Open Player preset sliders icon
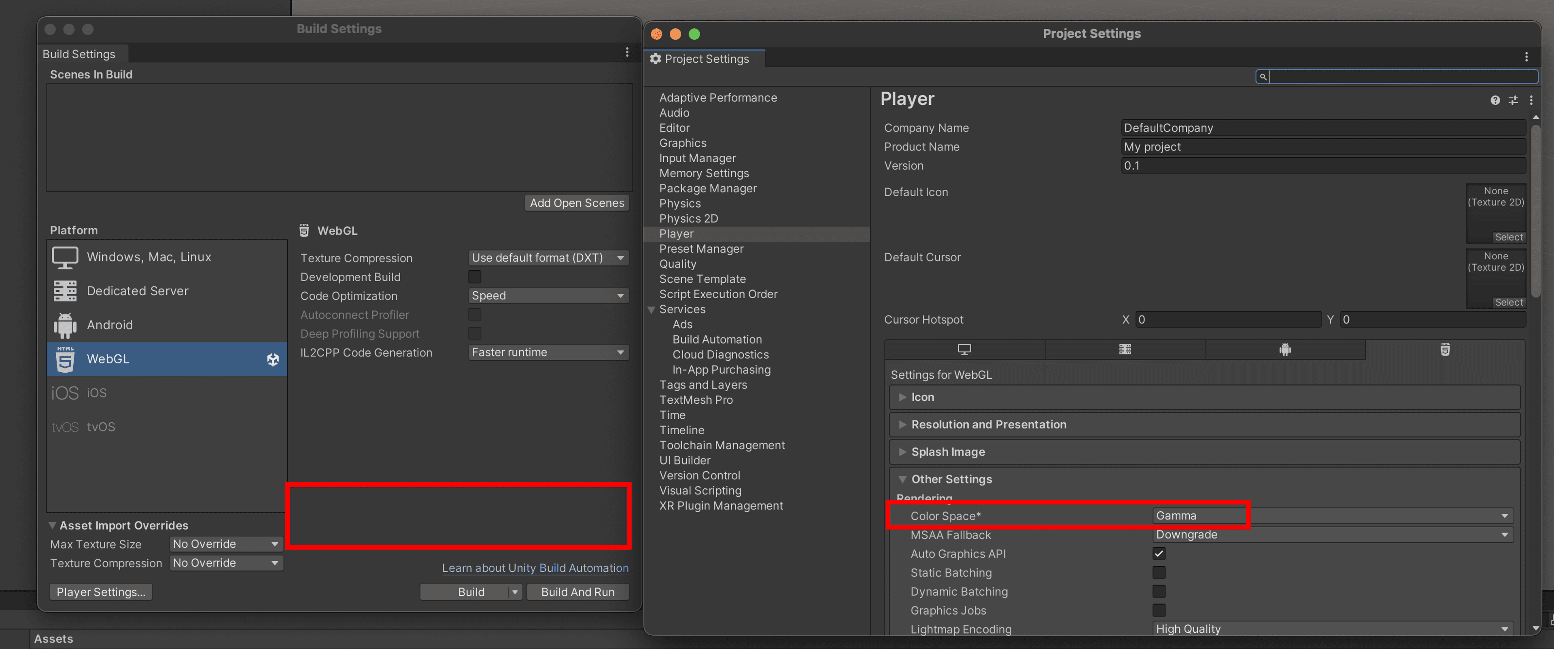The height and width of the screenshot is (649, 1554). [x=1513, y=100]
